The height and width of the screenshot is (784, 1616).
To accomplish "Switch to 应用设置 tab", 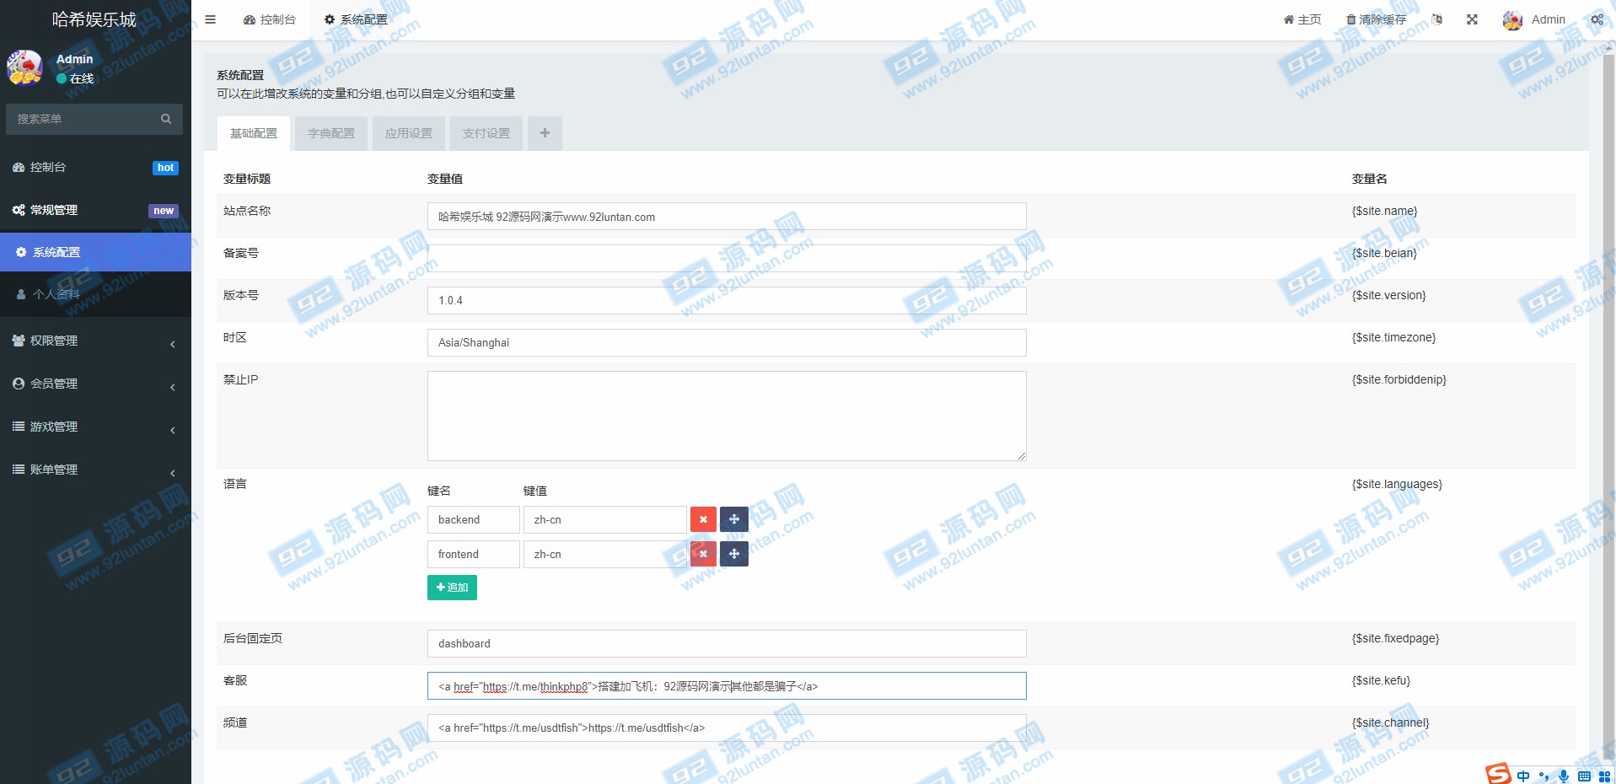I will (409, 133).
